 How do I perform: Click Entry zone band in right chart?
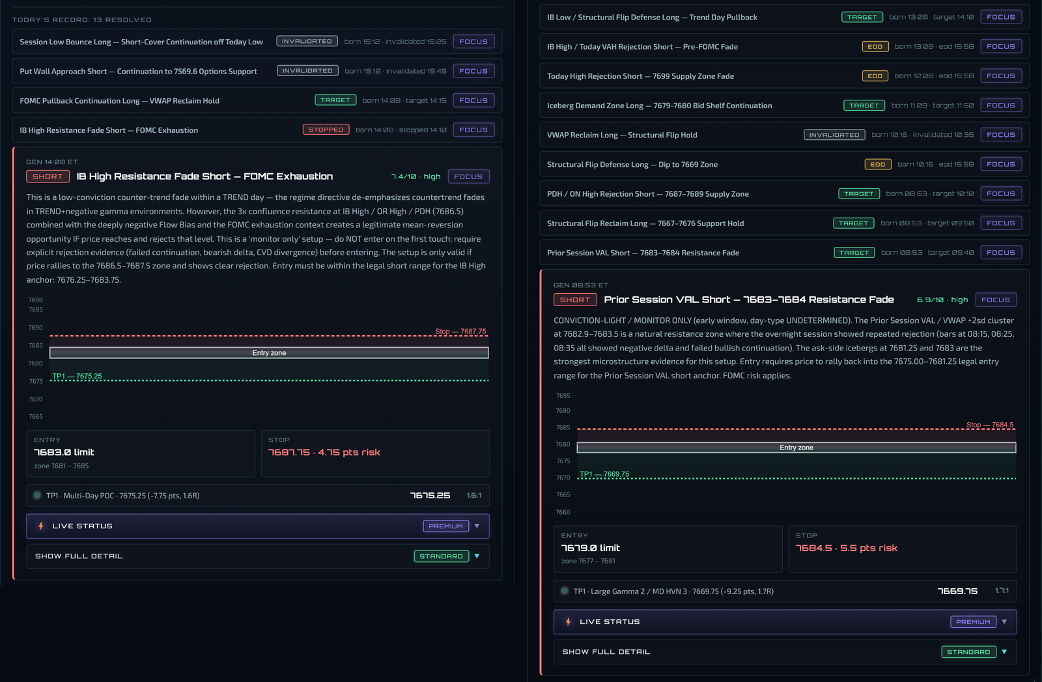point(796,448)
